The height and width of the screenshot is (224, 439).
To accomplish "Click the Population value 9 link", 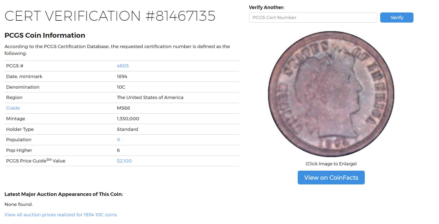I will point(118,140).
